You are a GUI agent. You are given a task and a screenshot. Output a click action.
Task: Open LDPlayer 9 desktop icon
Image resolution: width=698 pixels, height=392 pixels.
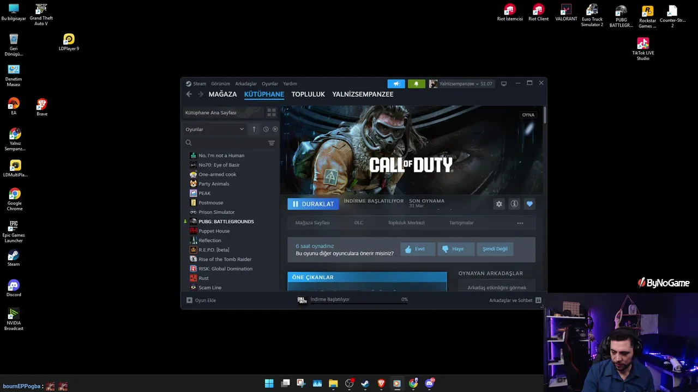pyautogui.click(x=69, y=42)
